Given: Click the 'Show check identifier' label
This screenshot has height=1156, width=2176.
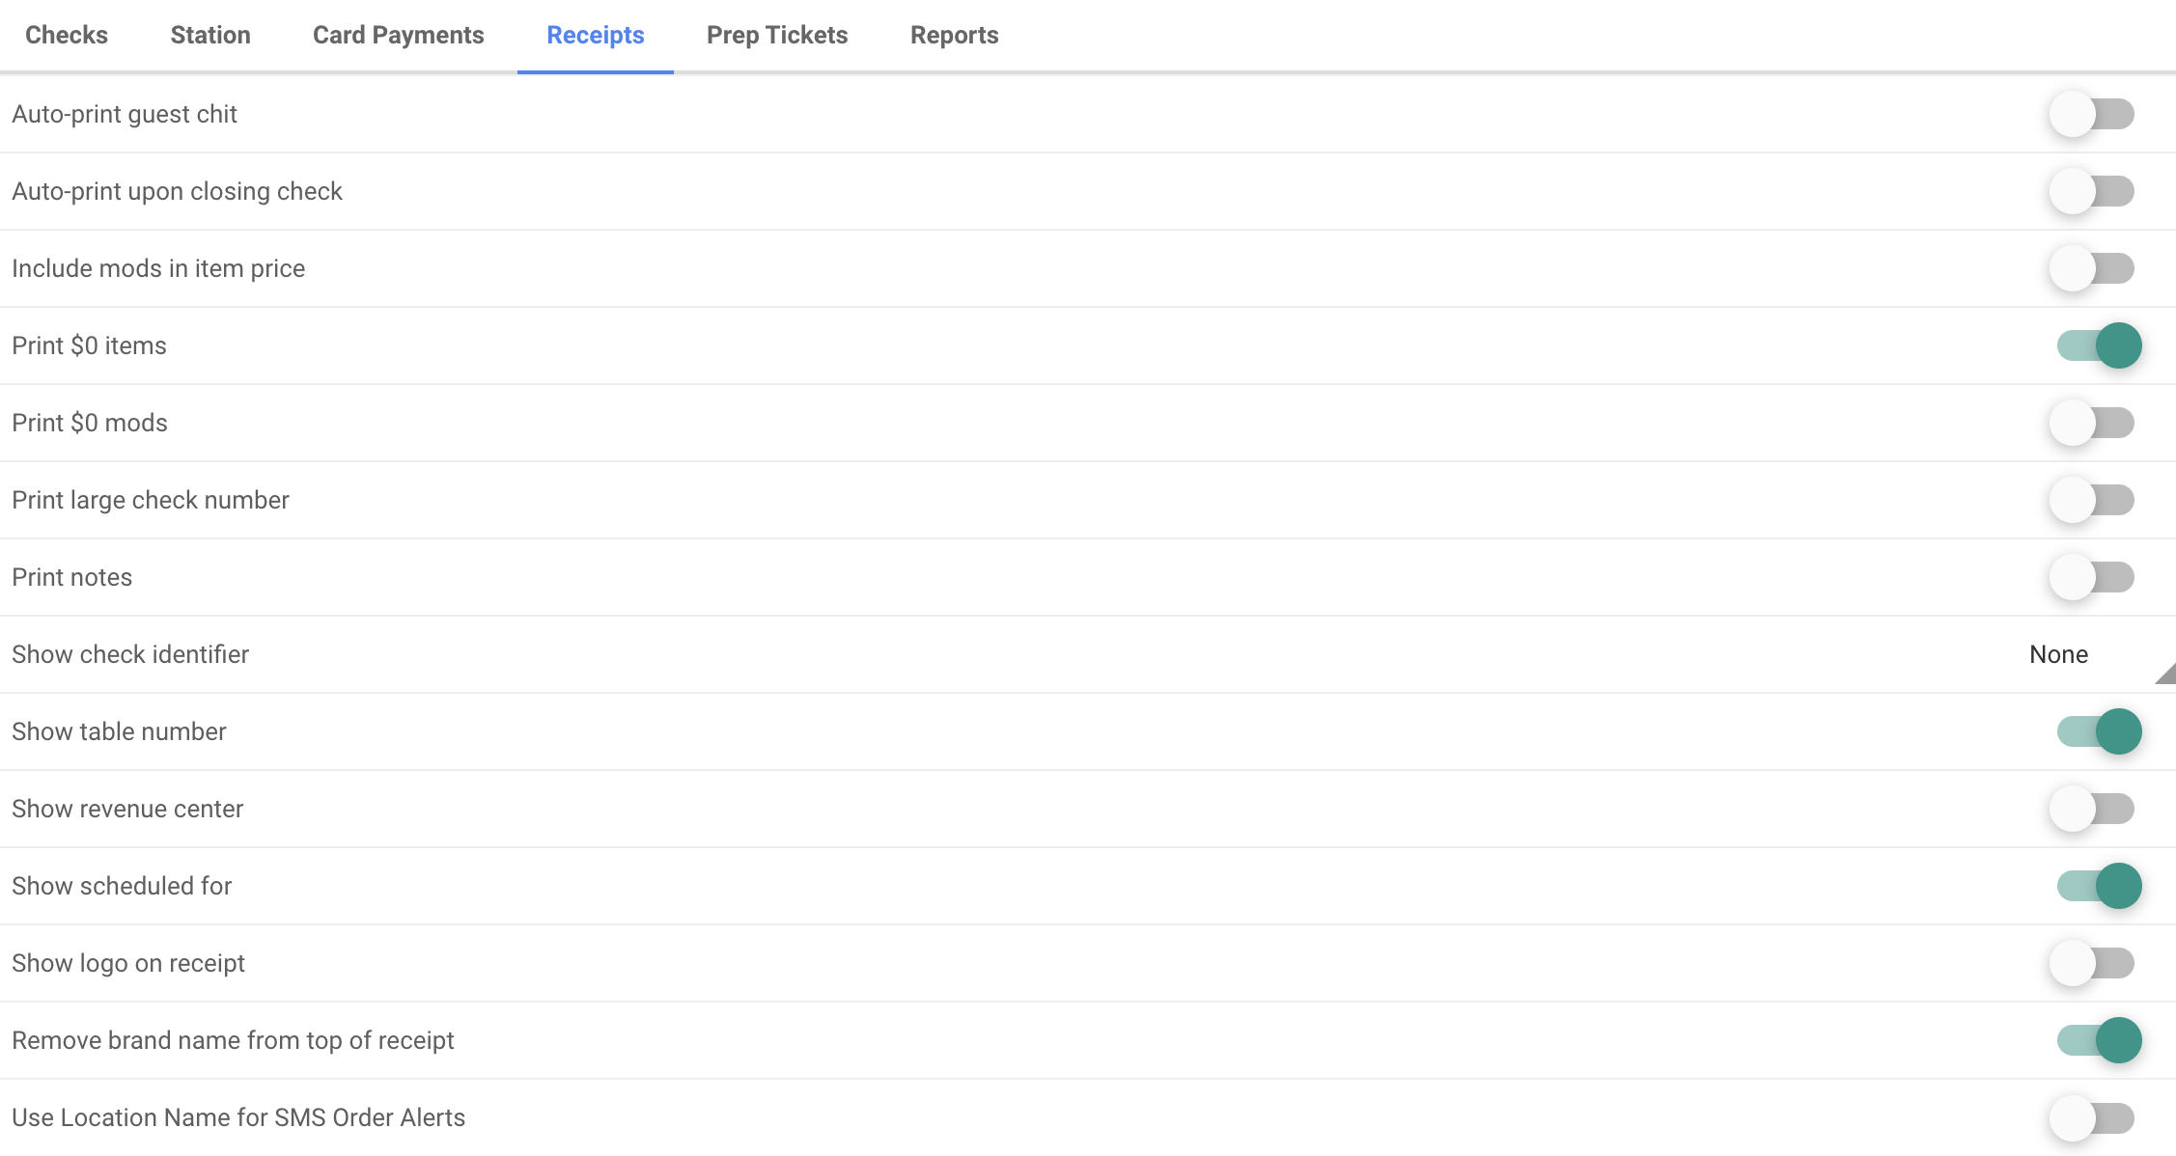Looking at the screenshot, I should point(130,654).
